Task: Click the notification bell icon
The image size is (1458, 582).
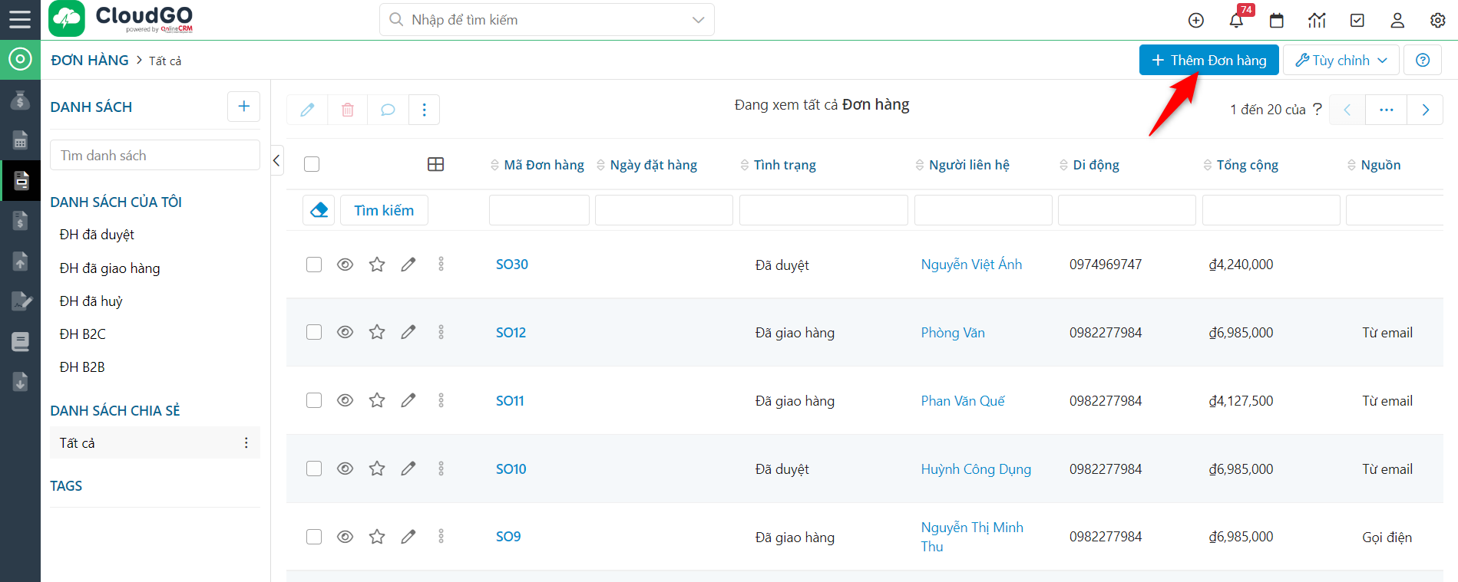Action: (x=1236, y=21)
